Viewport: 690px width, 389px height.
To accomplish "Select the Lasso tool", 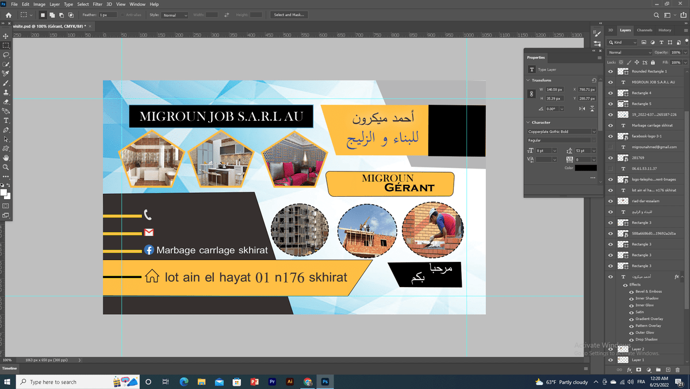I will 6,55.
